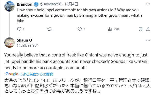Select the Japanese translated tweet text
154x97 pixels.
[x=78, y=86]
